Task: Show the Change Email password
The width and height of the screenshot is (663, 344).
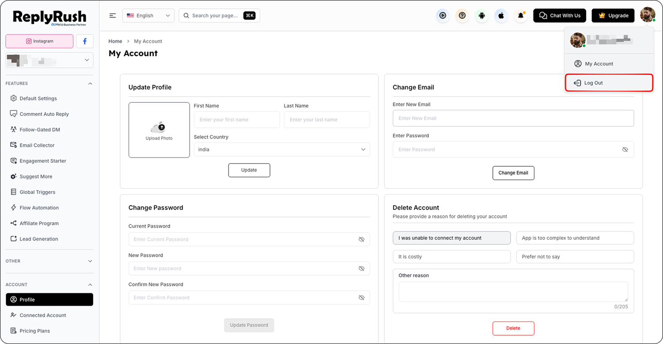Action: [x=625, y=150]
